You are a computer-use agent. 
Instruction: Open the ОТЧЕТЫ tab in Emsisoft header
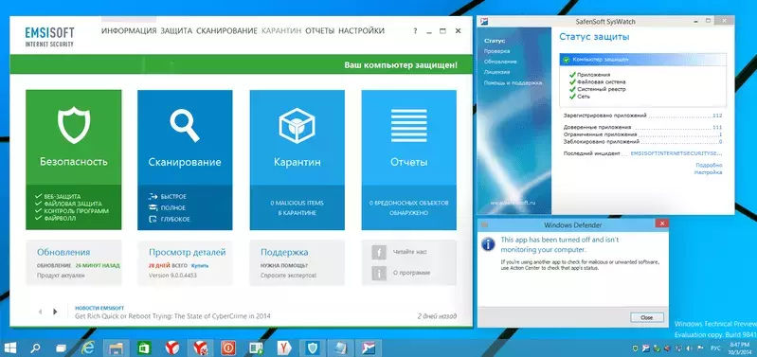[x=319, y=31]
